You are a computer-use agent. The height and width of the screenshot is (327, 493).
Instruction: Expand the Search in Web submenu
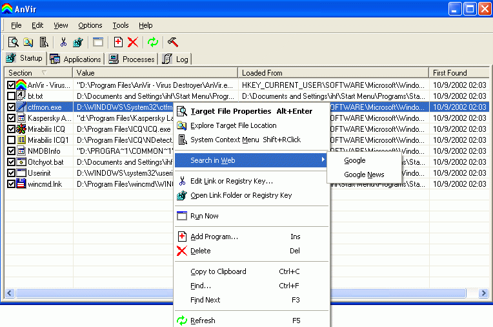point(250,160)
